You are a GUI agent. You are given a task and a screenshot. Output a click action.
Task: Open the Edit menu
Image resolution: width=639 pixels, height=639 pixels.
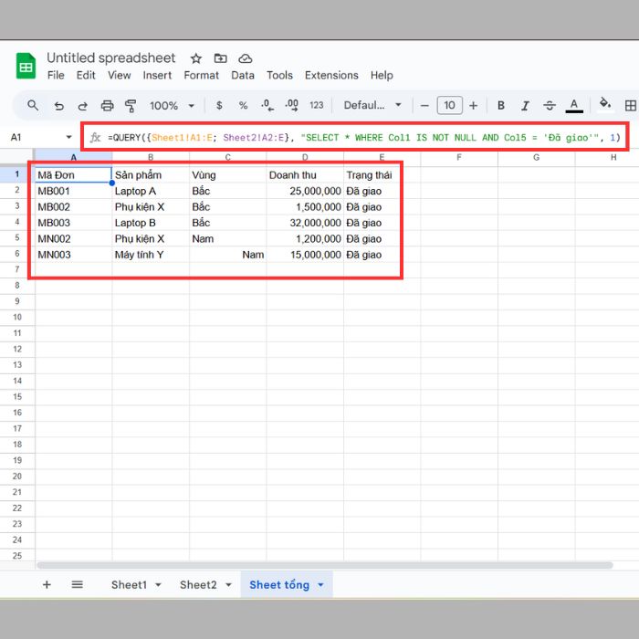coord(86,76)
